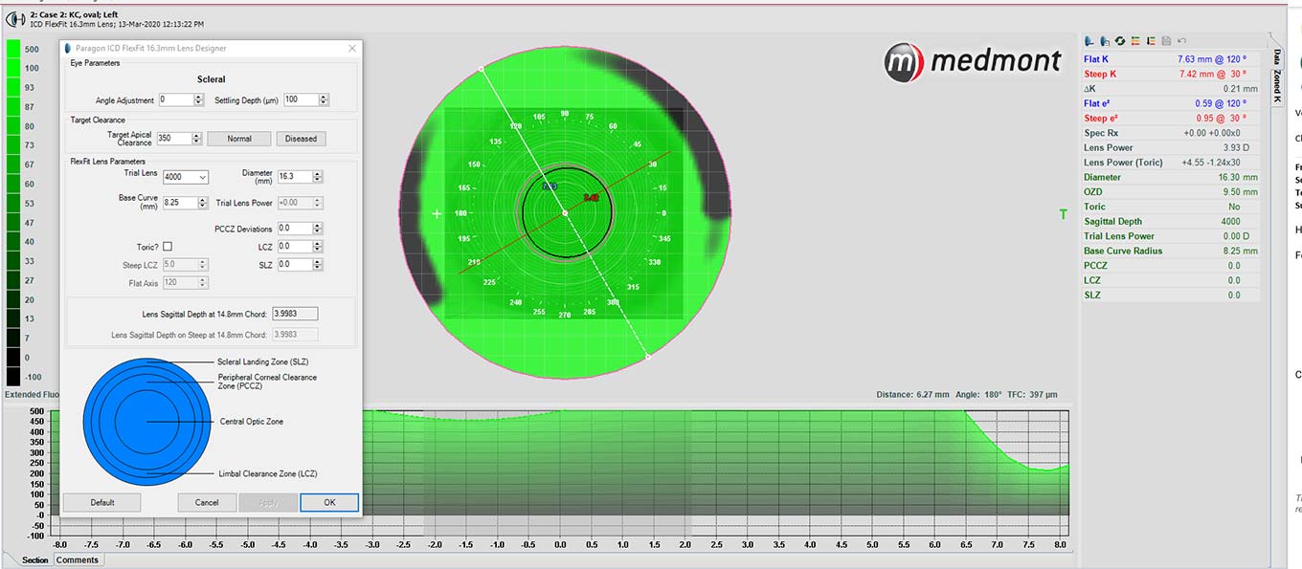Click the list icon with down arrow
The width and height of the screenshot is (1302, 569).
1151,41
